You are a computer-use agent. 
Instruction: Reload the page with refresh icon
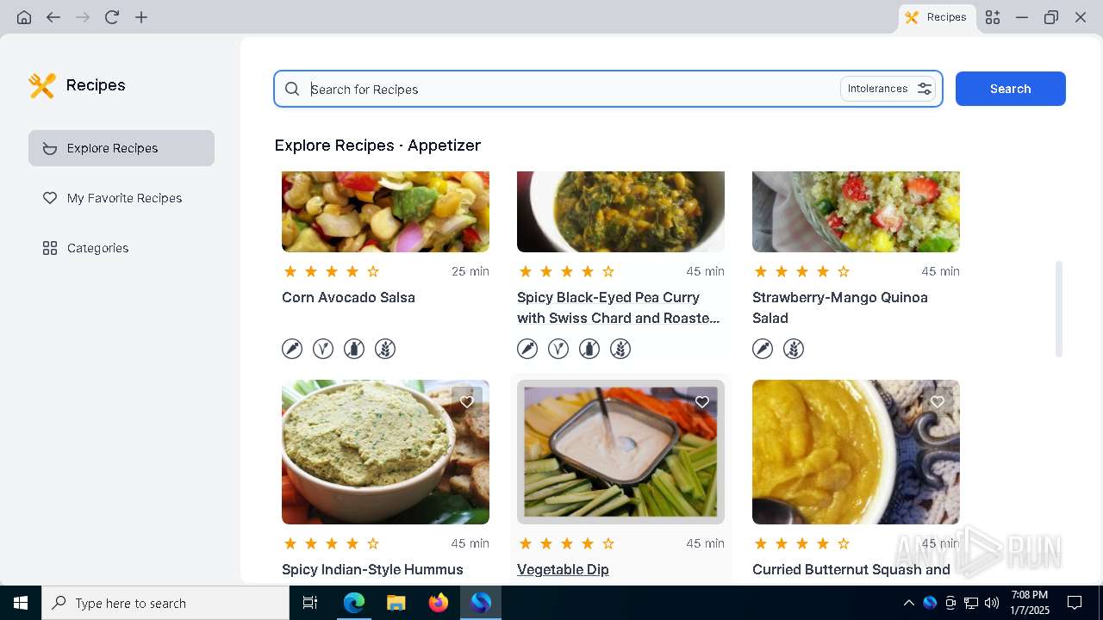112,17
